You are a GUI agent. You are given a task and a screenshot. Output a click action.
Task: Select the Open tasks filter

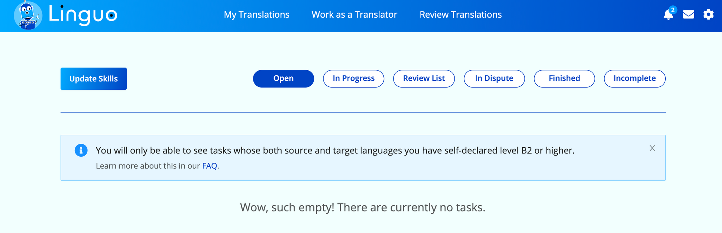click(283, 79)
